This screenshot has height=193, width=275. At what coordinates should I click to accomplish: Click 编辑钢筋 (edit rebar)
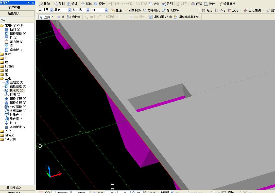click(132, 10)
